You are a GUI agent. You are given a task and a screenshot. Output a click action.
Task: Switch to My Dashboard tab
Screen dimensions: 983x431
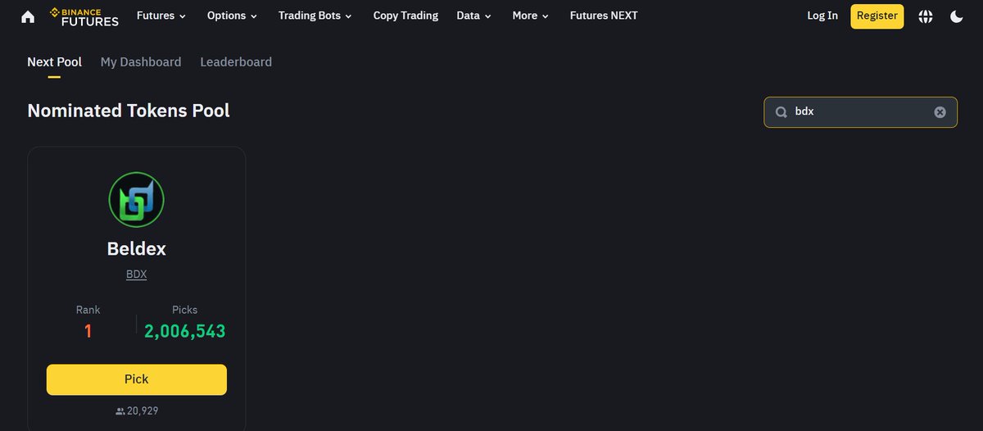pos(141,62)
